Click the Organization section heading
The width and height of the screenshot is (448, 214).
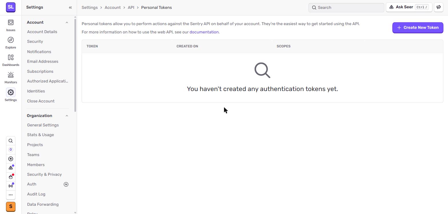[x=39, y=116]
